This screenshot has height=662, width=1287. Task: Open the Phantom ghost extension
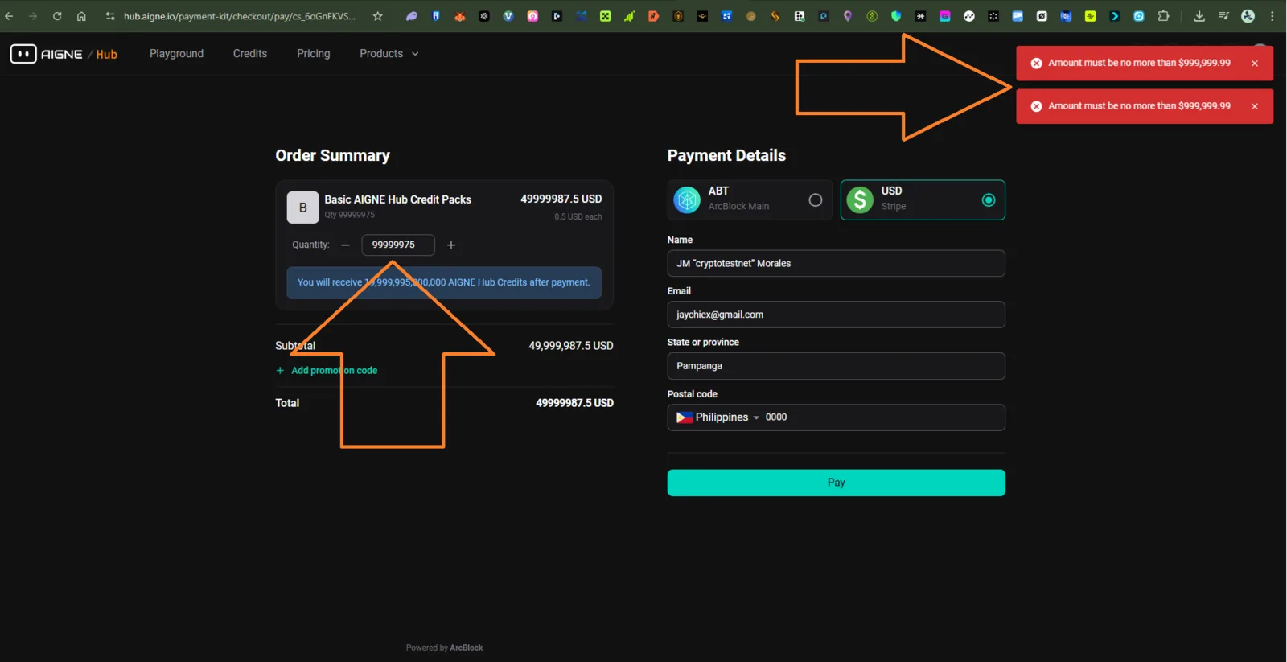point(412,16)
